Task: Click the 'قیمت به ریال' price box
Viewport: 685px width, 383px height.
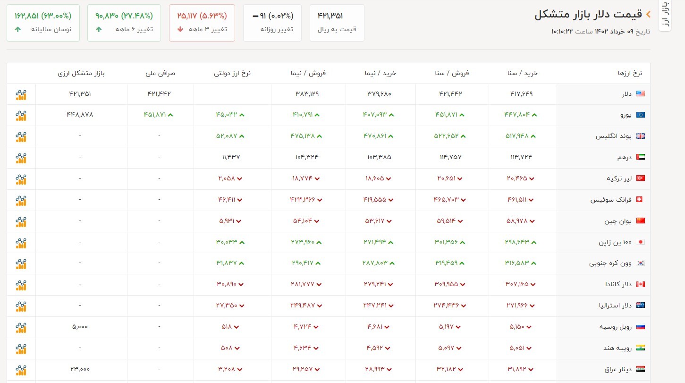Action: point(337,23)
